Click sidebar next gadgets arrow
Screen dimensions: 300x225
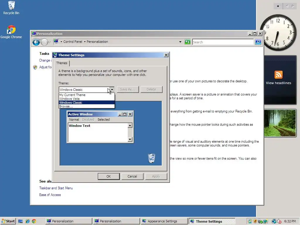[x=293, y=6]
